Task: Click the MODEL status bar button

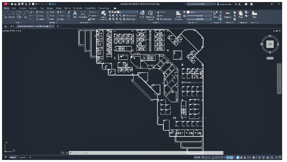Action: click(x=197, y=158)
